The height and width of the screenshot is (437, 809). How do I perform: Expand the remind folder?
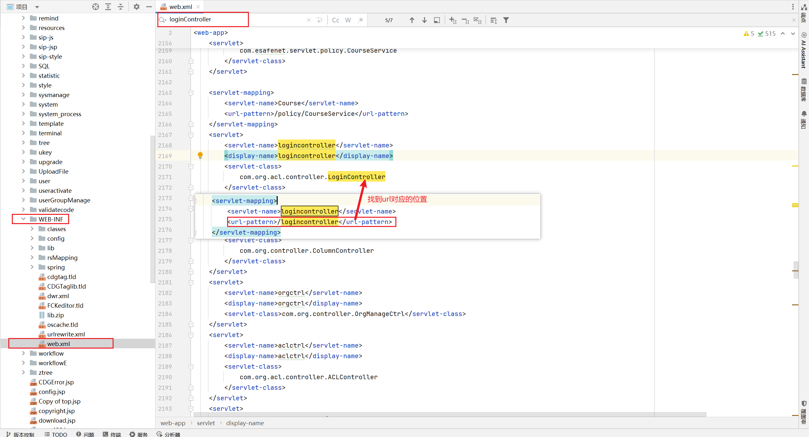(x=23, y=18)
